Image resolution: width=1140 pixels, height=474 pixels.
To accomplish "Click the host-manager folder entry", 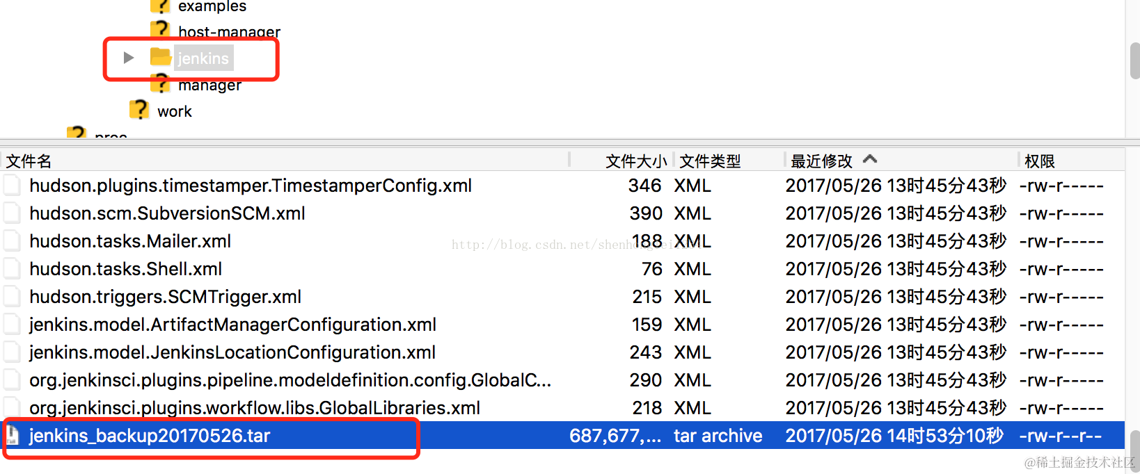I will click(229, 31).
